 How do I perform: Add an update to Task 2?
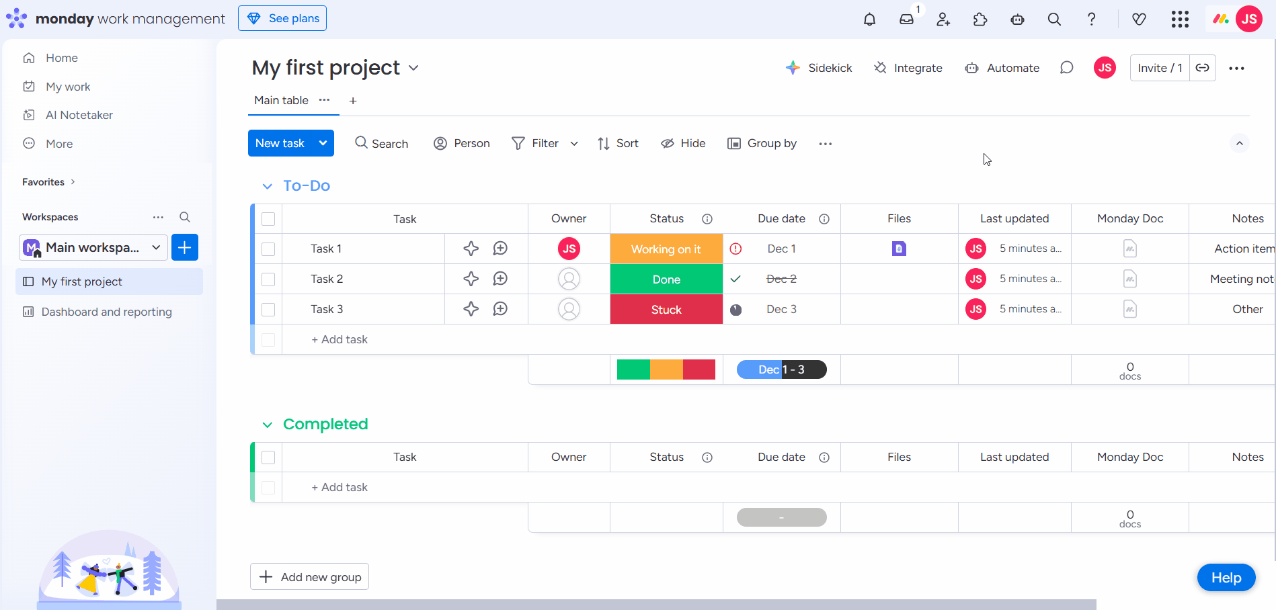click(500, 279)
